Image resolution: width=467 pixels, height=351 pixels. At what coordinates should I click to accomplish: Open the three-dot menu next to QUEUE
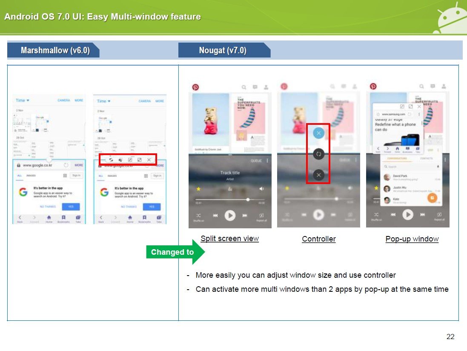[x=267, y=161]
